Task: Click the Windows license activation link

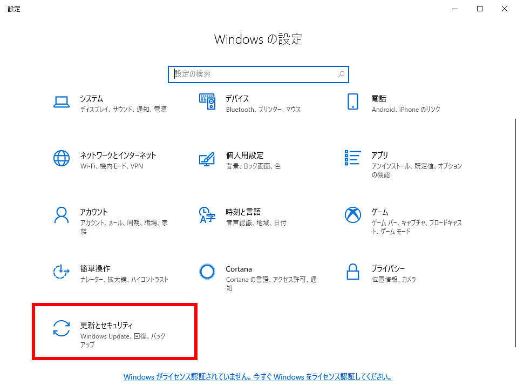Action: click(258, 377)
